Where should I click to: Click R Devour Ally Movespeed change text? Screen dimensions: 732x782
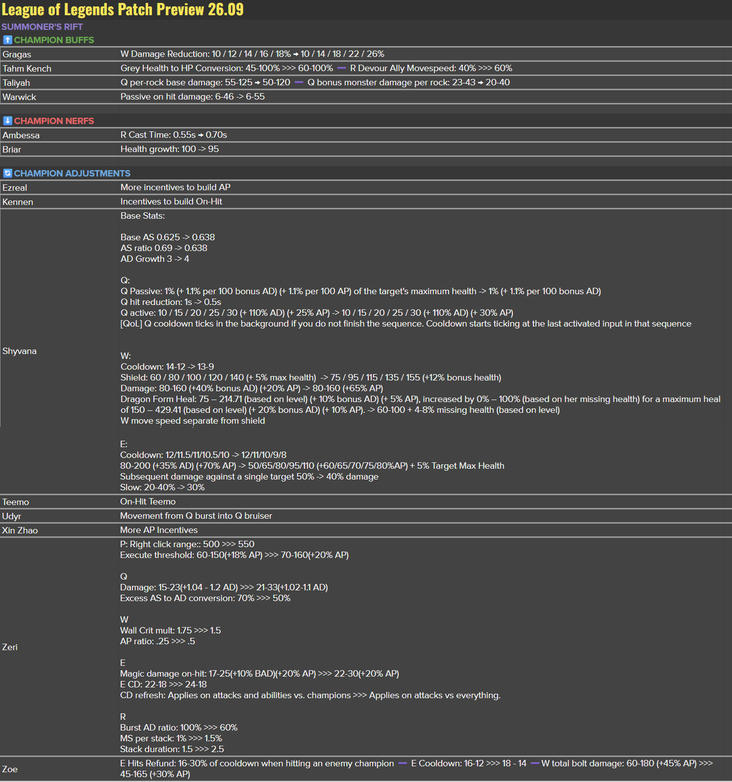431,68
